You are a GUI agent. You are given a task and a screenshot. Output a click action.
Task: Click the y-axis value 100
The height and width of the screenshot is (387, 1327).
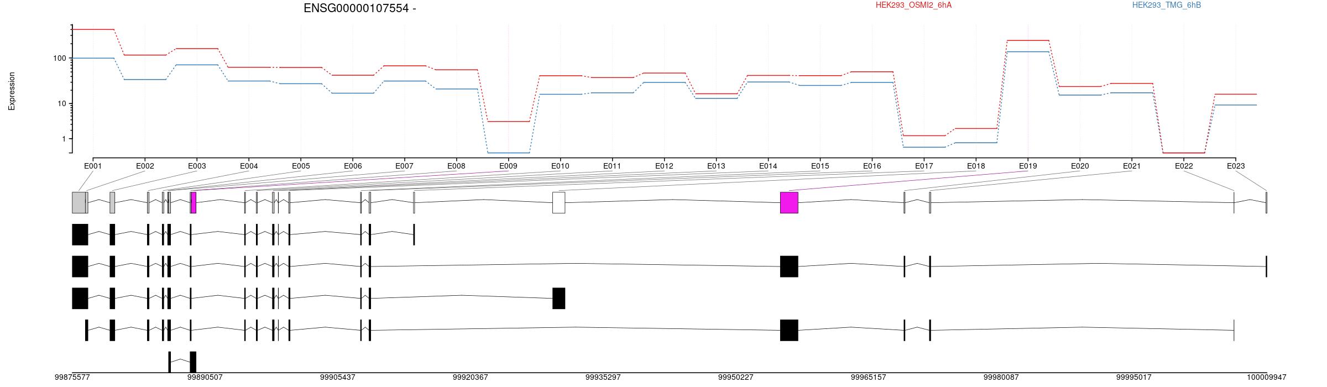[59, 58]
